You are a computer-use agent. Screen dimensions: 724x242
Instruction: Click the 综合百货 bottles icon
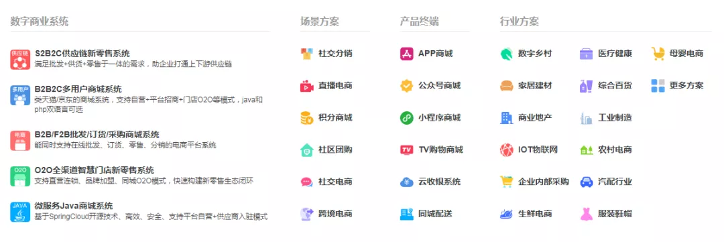pyautogui.click(x=587, y=86)
